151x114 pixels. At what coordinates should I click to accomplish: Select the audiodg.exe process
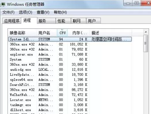pyautogui.click(x=70, y=69)
